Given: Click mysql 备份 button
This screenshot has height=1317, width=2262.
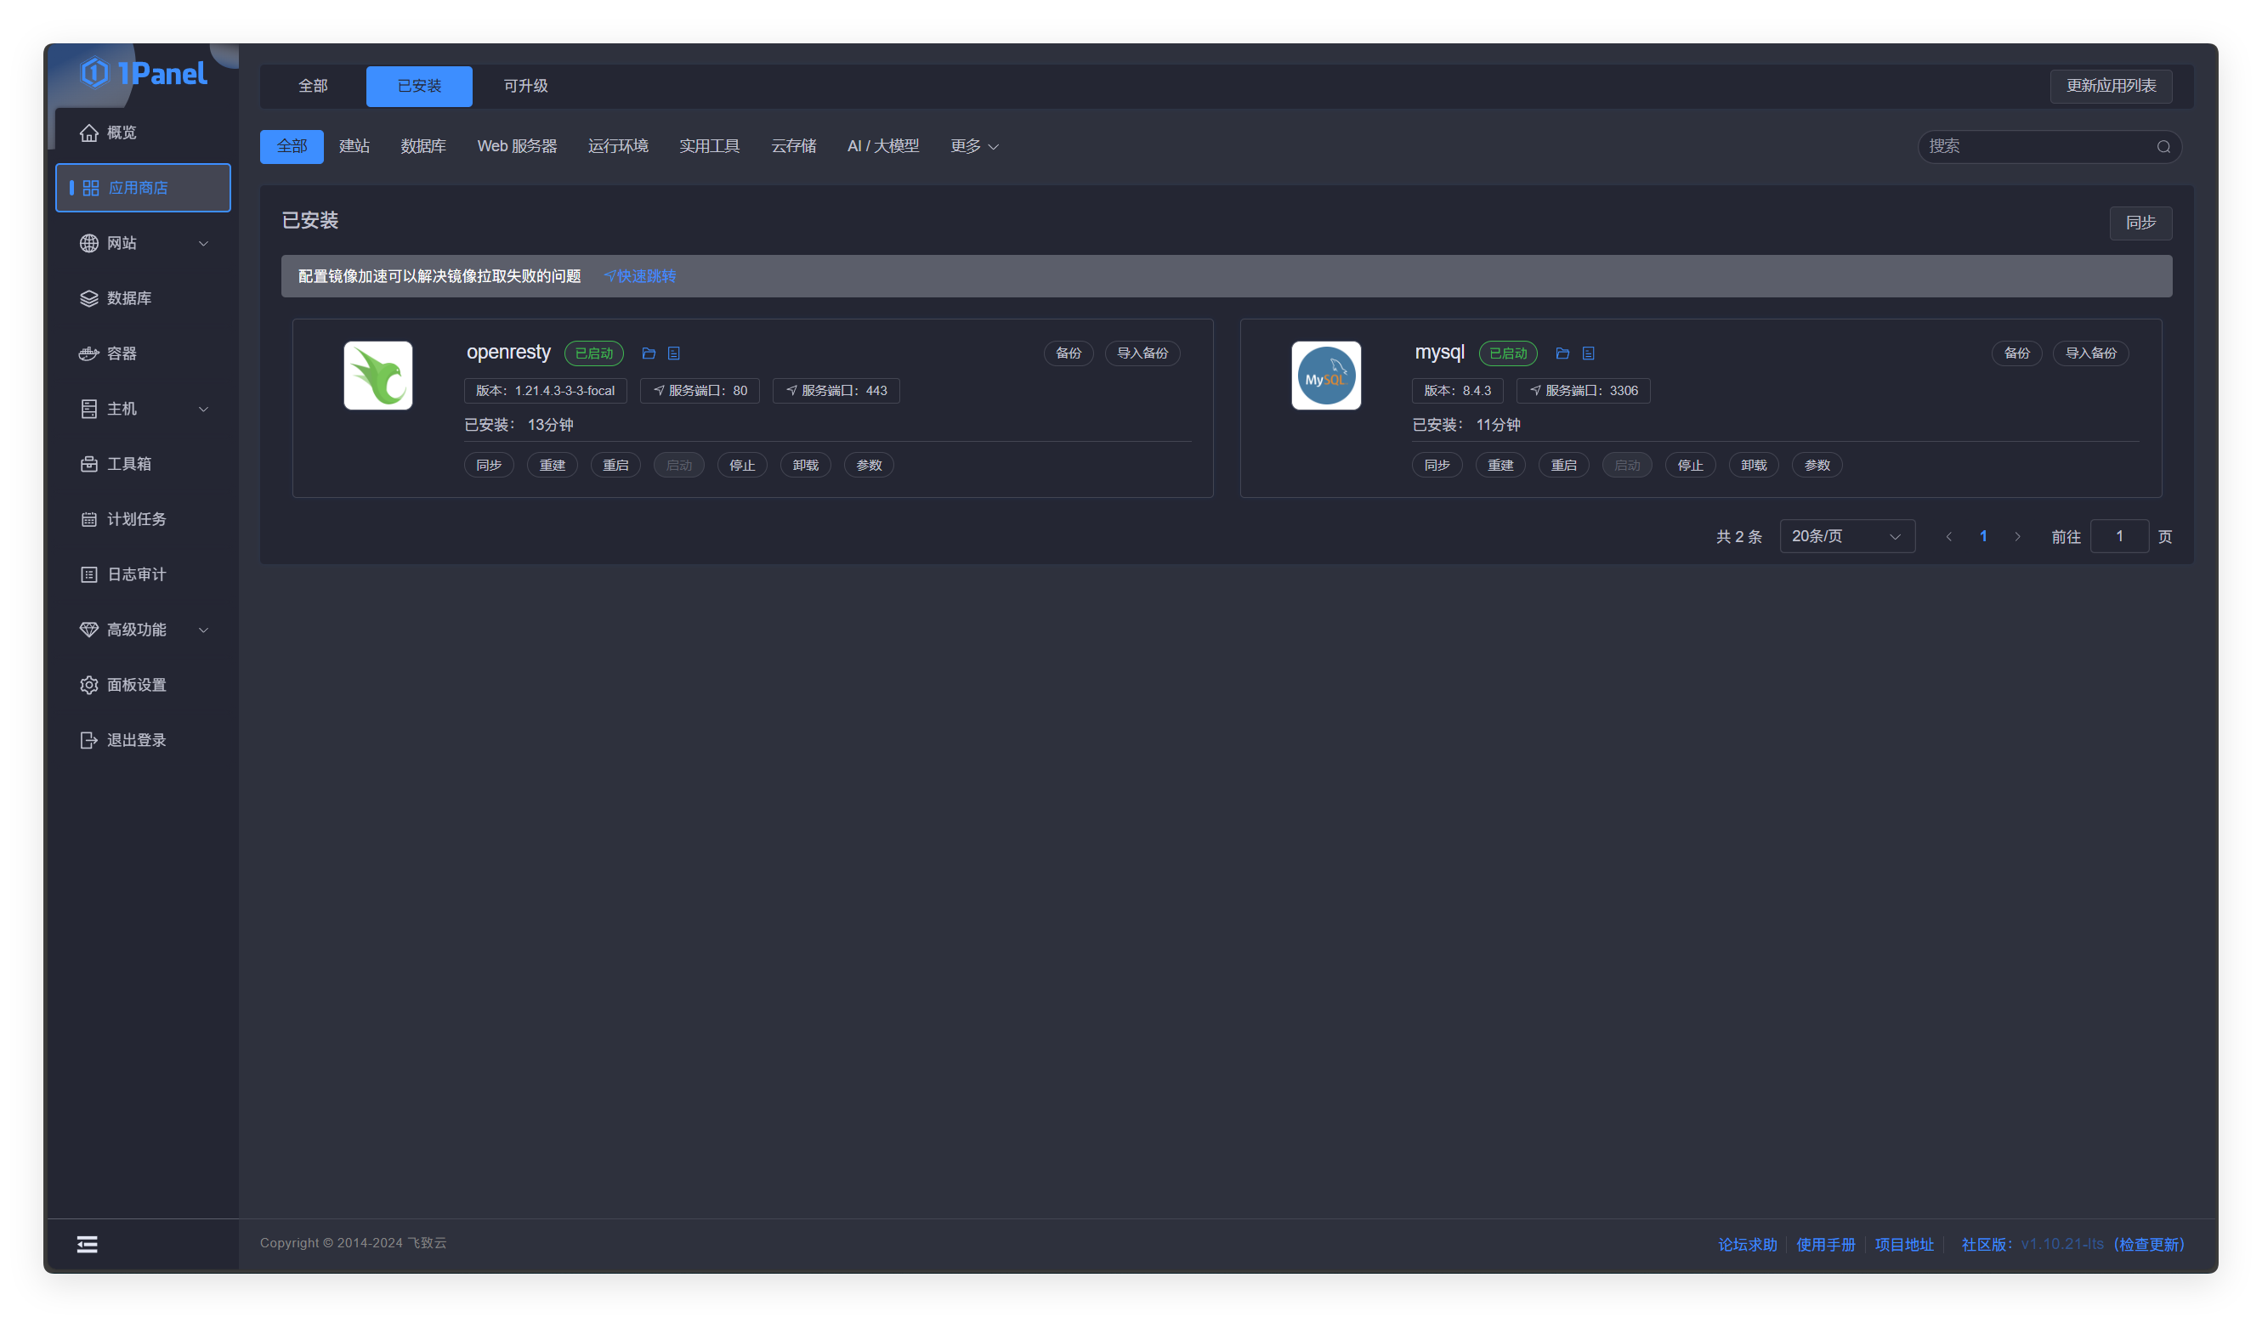Looking at the screenshot, I should point(2017,353).
